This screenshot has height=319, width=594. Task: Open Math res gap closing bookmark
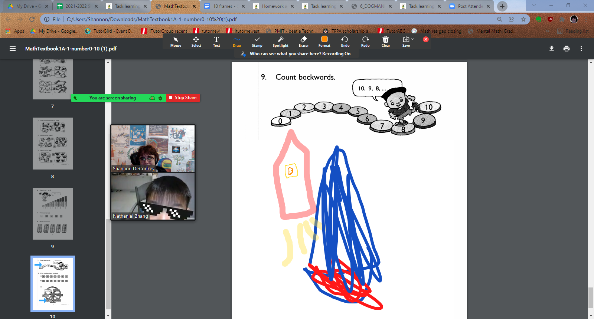436,31
